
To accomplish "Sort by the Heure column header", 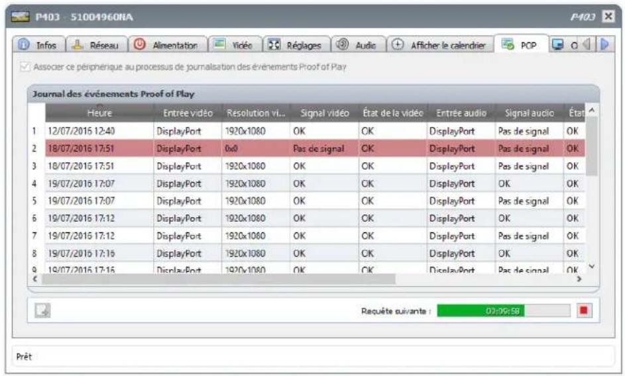I will pos(99,113).
